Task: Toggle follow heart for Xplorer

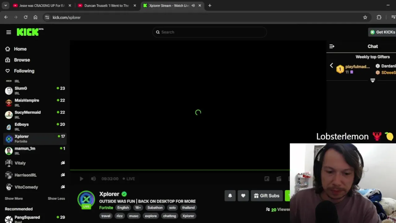Action: [x=243, y=196]
